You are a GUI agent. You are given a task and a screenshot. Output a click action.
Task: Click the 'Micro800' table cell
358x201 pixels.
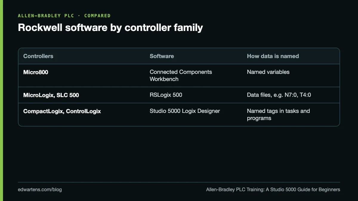(x=36, y=72)
